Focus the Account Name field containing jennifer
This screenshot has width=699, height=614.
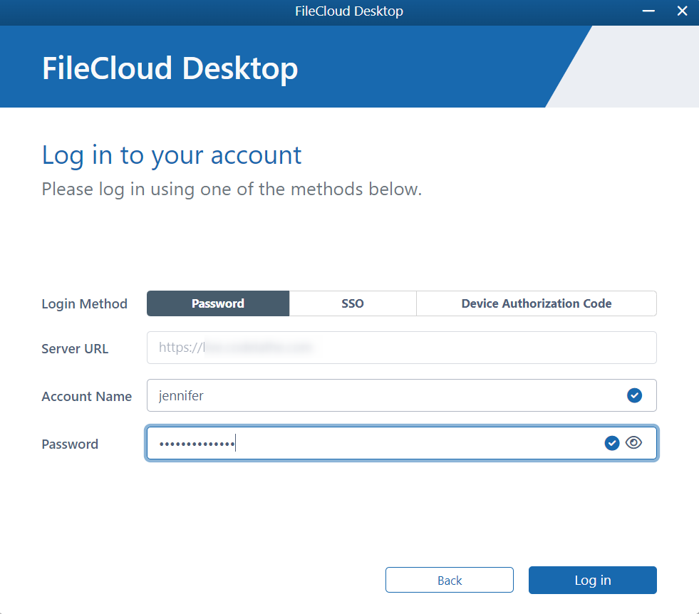(x=402, y=395)
